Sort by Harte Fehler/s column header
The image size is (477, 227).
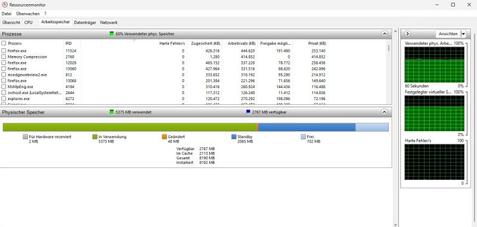(172, 43)
